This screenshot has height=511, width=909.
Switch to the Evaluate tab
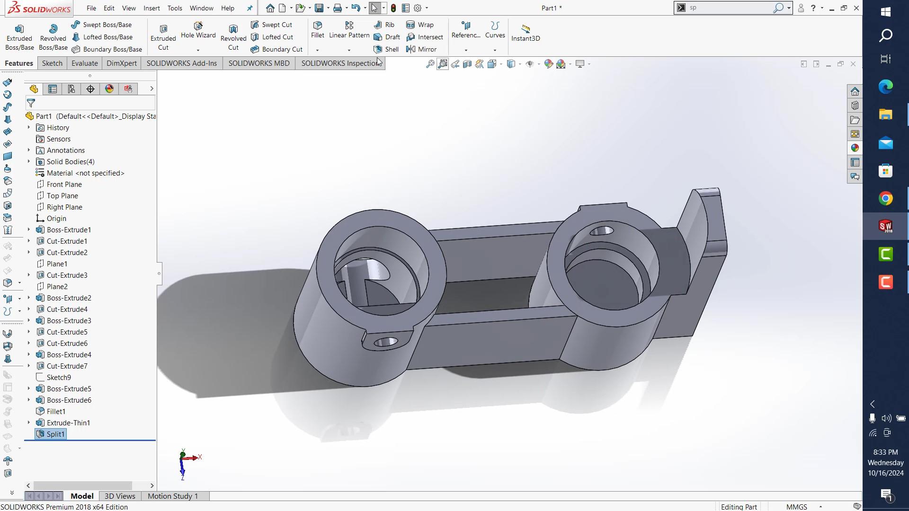pos(84,63)
